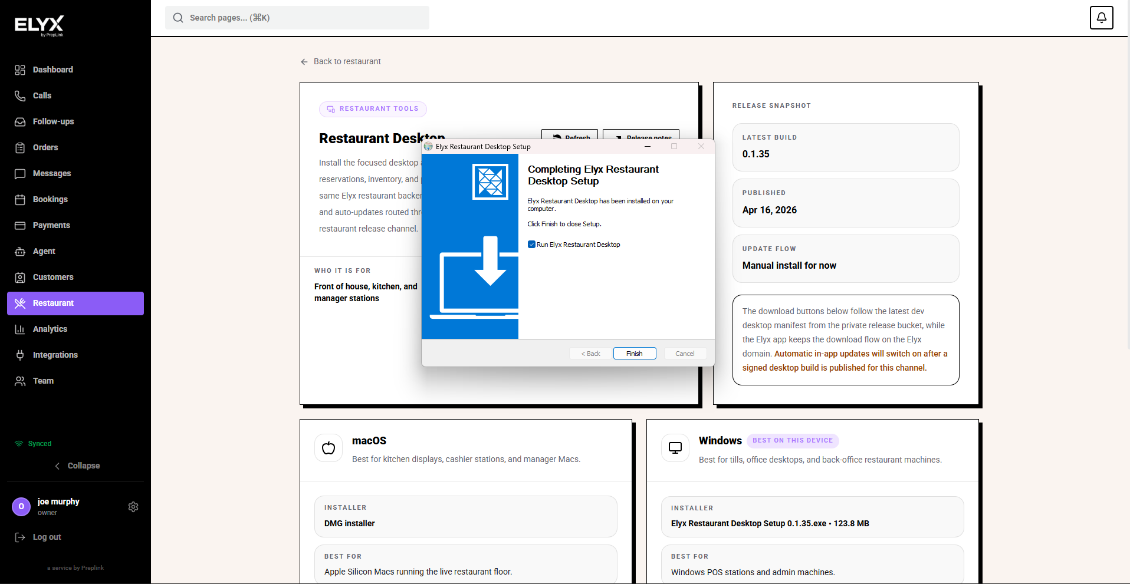Open the Analytics bar chart icon
This screenshot has height=584, width=1130.
pos(20,329)
